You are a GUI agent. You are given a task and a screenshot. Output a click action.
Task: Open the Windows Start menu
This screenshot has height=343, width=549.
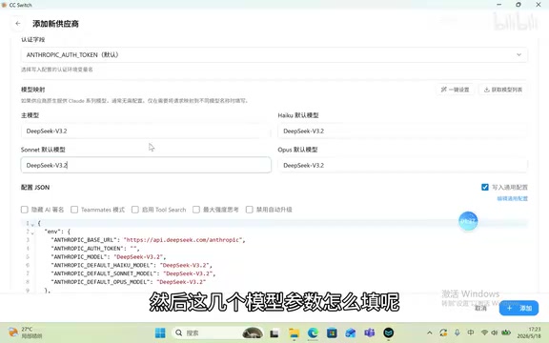160,333
